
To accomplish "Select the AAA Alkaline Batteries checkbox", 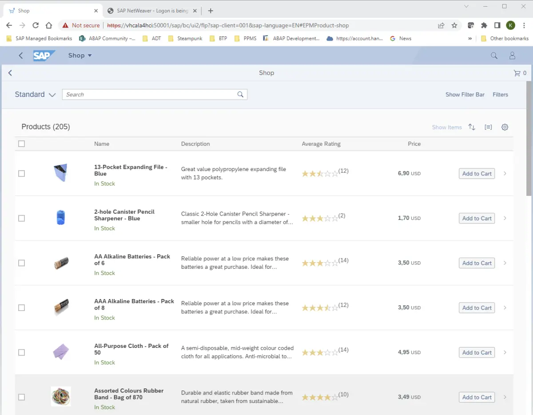I will (x=22, y=308).
